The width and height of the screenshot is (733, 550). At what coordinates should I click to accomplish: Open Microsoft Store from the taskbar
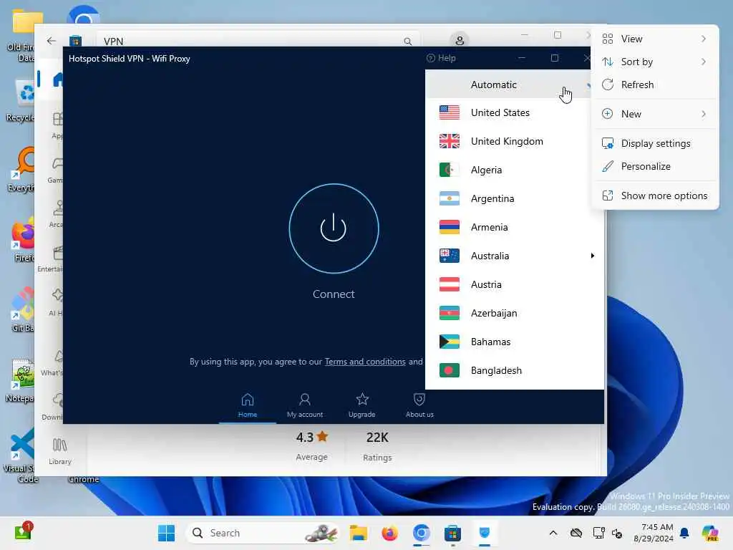pos(452,533)
